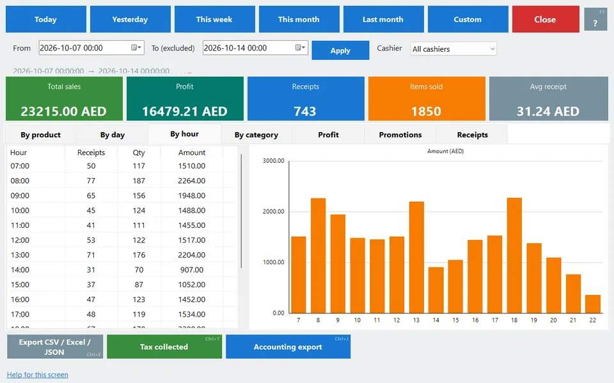This screenshot has width=614, height=383.
Task: Open the To date calendar picker icon
Action: coord(300,48)
